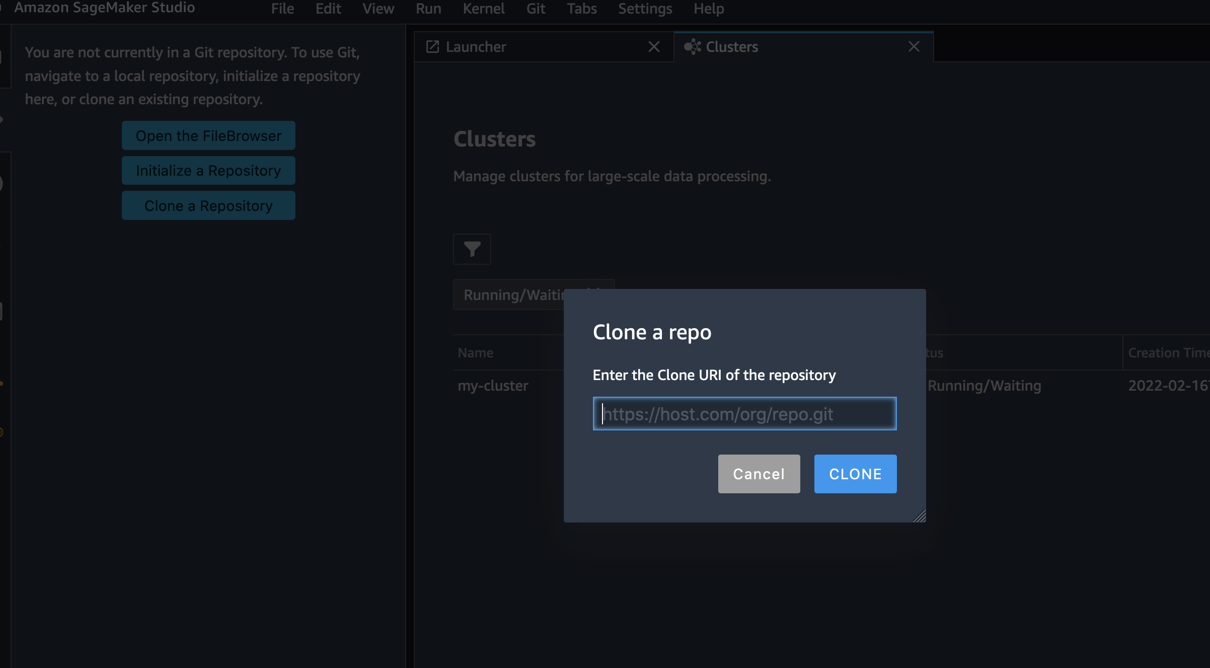Image resolution: width=1210 pixels, height=668 pixels.
Task: Close the Clusters tab
Action: [914, 47]
